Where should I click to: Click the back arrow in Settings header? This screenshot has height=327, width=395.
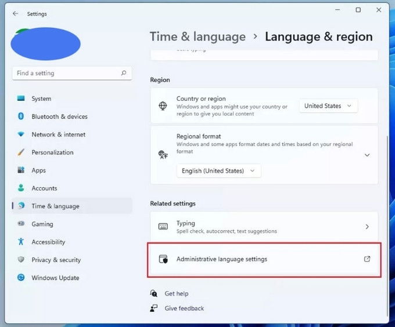coord(15,13)
